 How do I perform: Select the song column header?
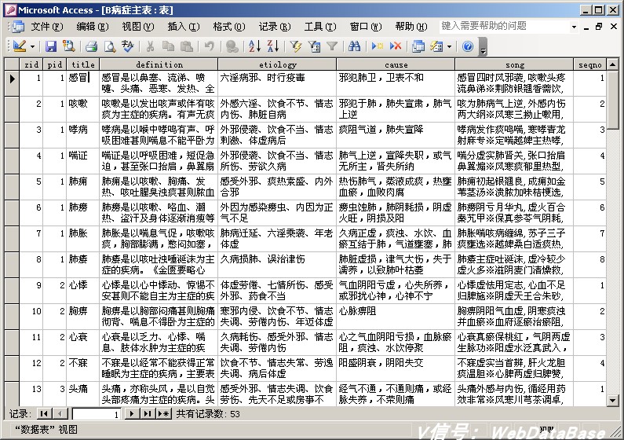click(514, 64)
